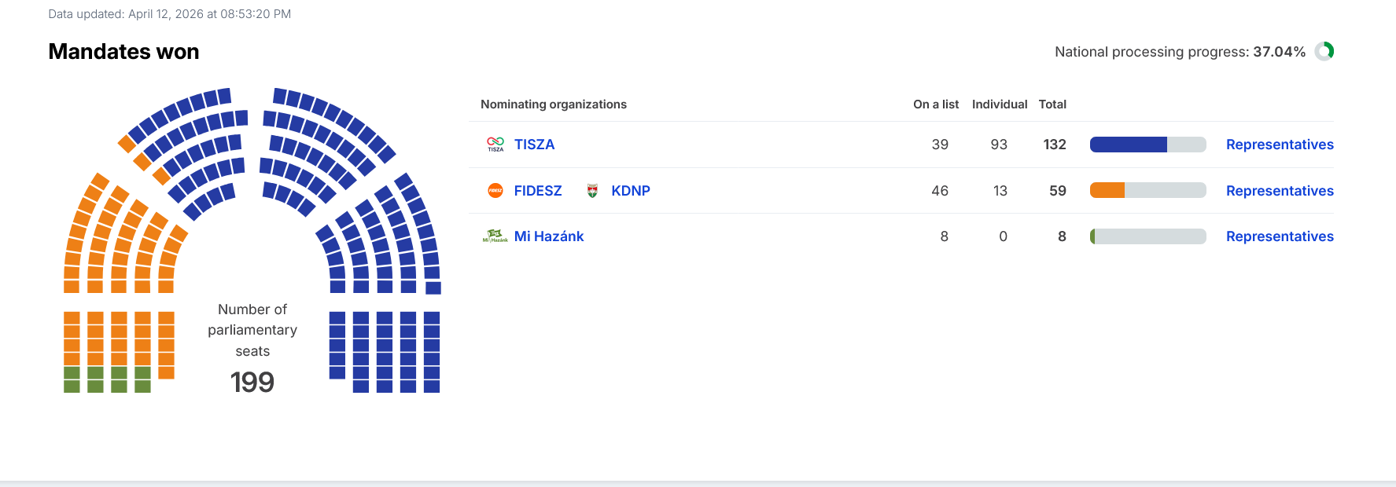
Task: Click the 199 parliamentary seats number
Action: 252,383
